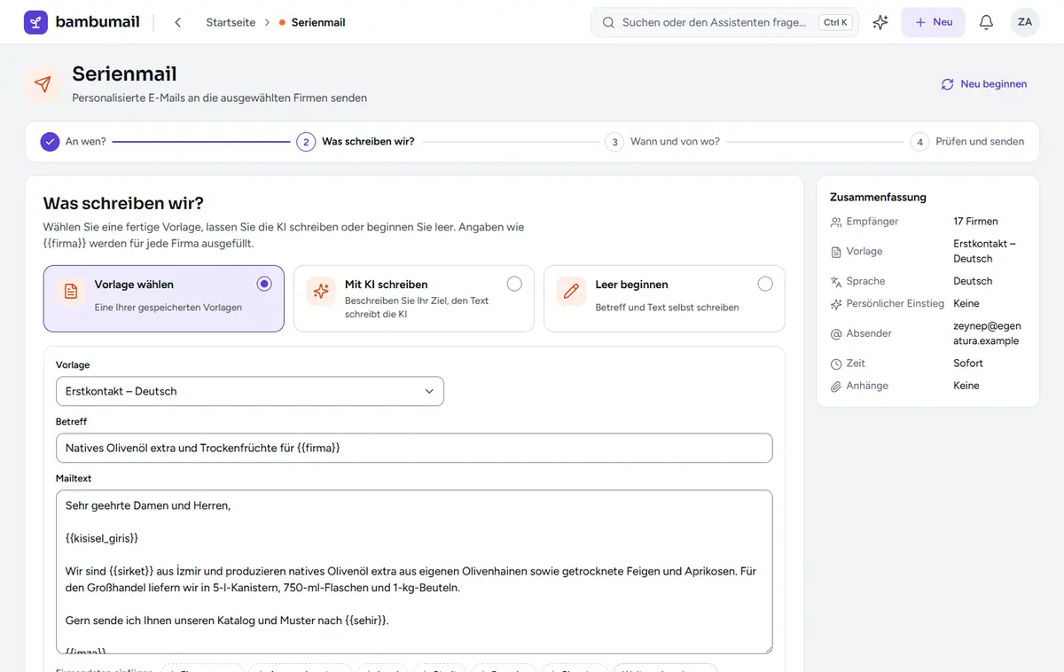1064x672 pixels.
Task: Click the Vorlage wählen document icon
Action: tap(70, 292)
